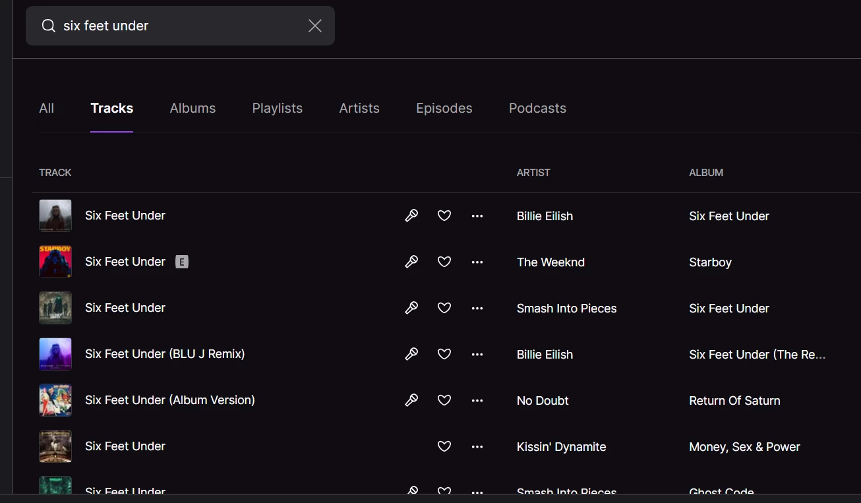Open the Return Of Saturn album link
Image resolution: width=861 pixels, height=503 pixels.
click(x=734, y=401)
